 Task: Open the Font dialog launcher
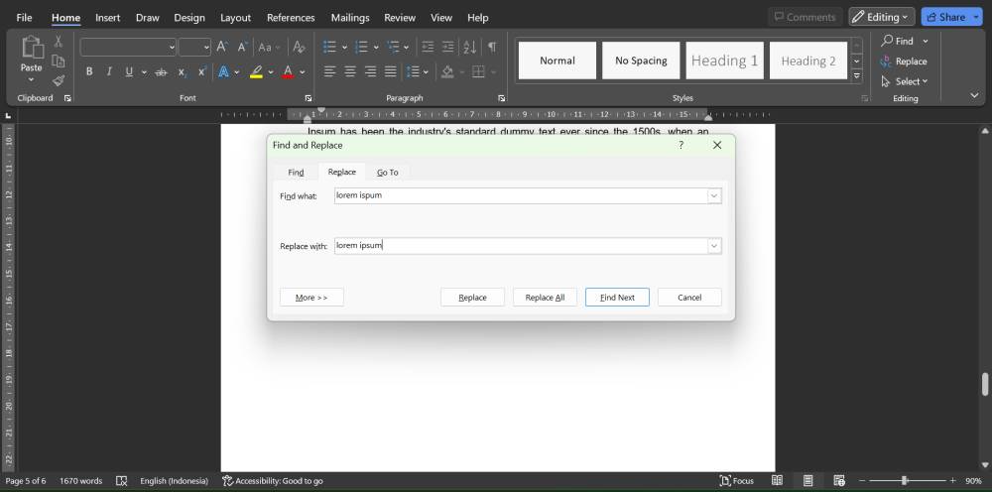pyautogui.click(x=309, y=98)
